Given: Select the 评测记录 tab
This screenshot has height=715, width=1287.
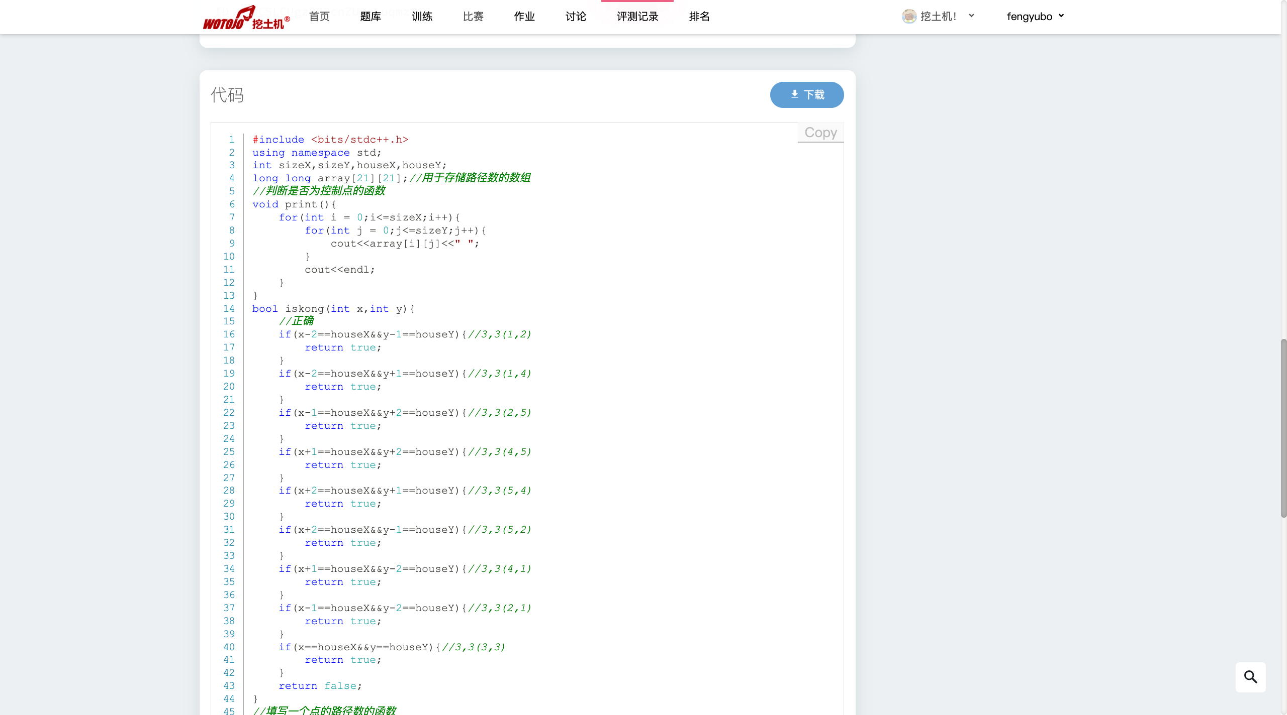Looking at the screenshot, I should (637, 17).
